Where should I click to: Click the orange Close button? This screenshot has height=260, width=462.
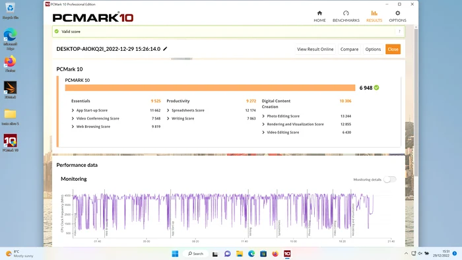tap(393, 49)
